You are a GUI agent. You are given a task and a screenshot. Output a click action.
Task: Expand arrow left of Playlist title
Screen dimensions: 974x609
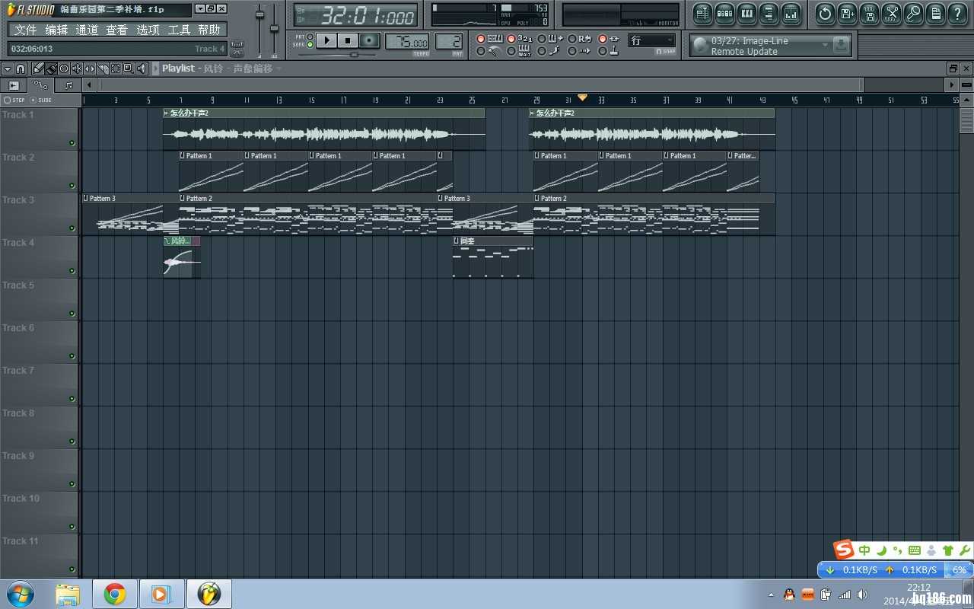pyautogui.click(x=156, y=69)
